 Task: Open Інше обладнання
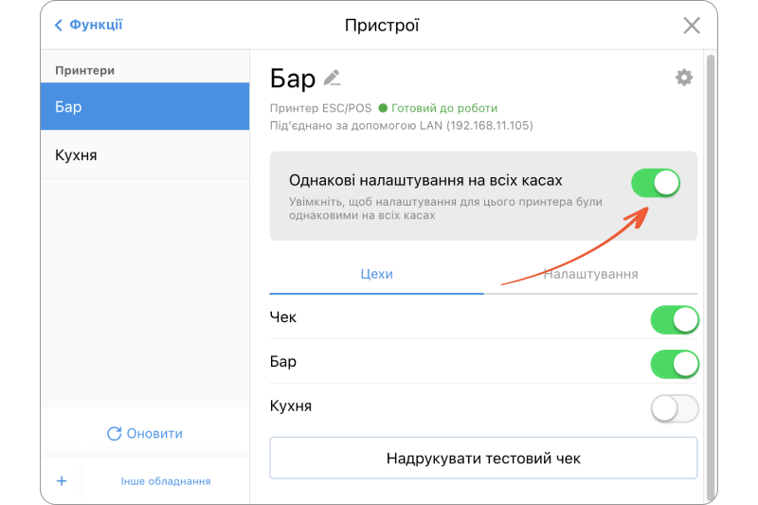[x=166, y=481]
